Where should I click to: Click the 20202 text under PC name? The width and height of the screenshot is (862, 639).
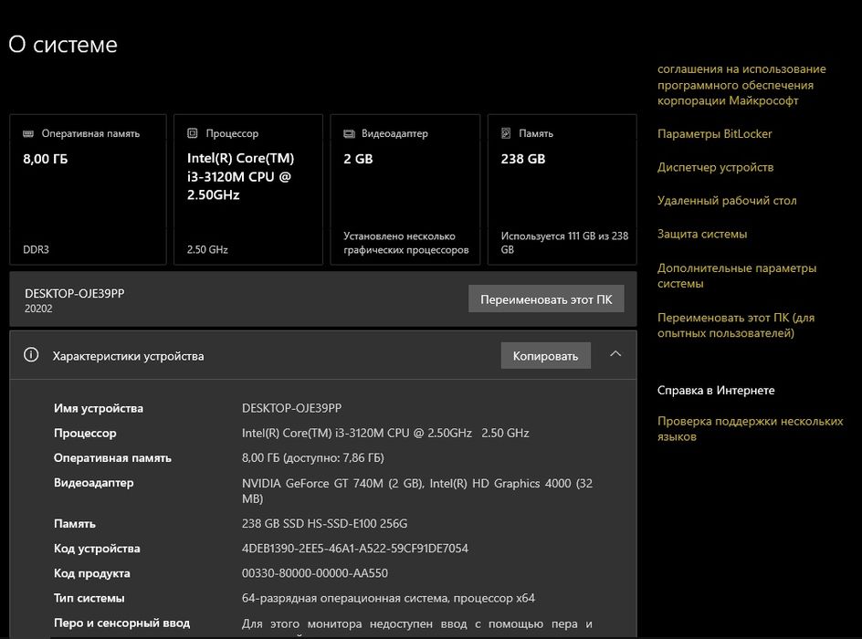(38, 309)
